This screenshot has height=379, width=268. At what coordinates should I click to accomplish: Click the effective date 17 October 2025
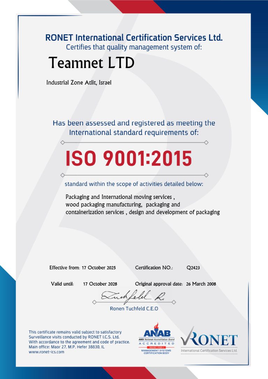(98, 268)
